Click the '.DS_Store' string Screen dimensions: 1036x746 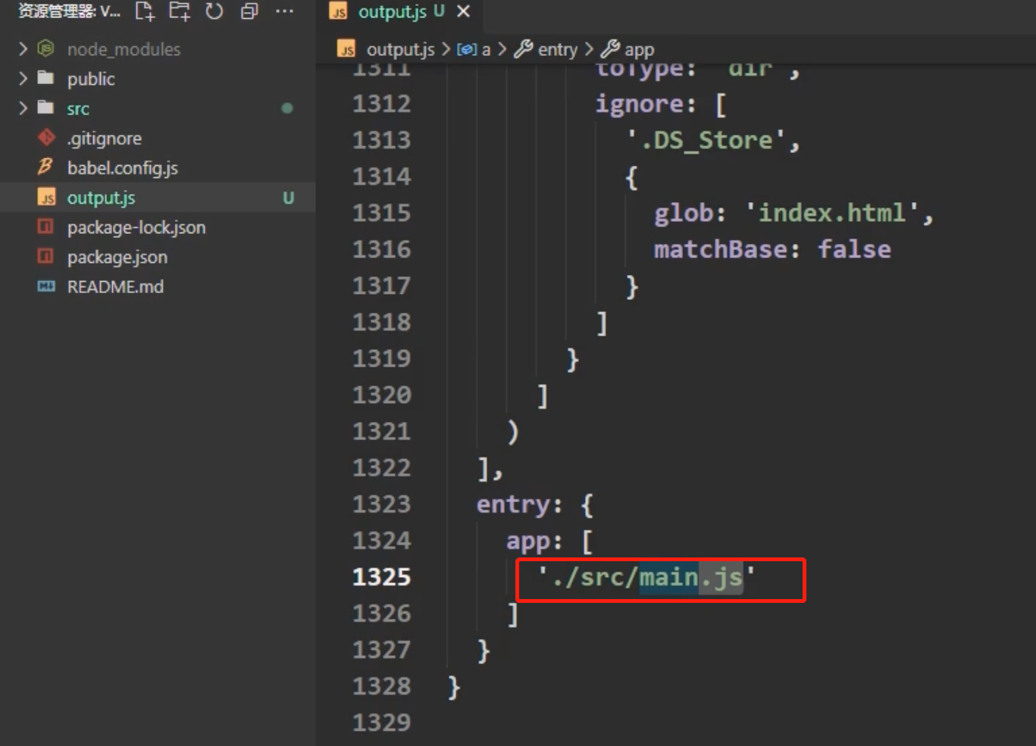point(706,140)
